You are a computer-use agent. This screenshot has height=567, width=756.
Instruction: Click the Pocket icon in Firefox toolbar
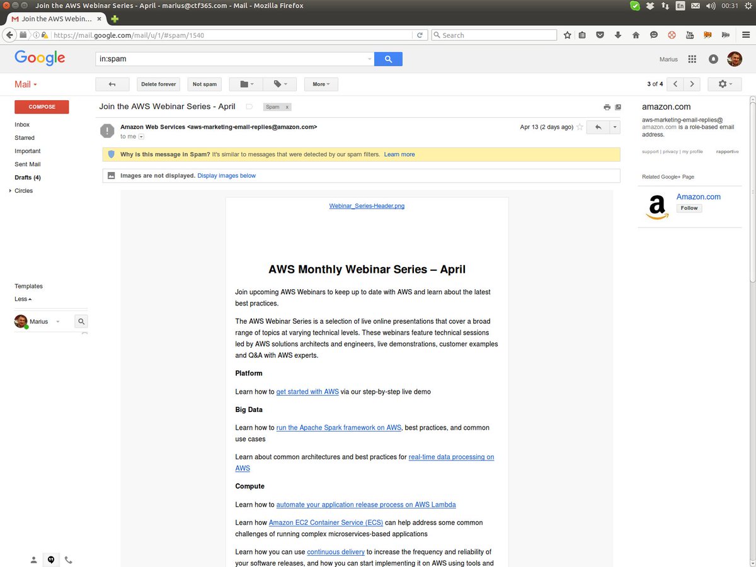(x=600, y=35)
